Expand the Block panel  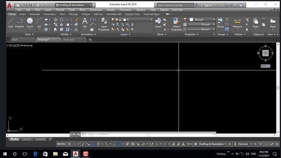[x=162, y=34]
